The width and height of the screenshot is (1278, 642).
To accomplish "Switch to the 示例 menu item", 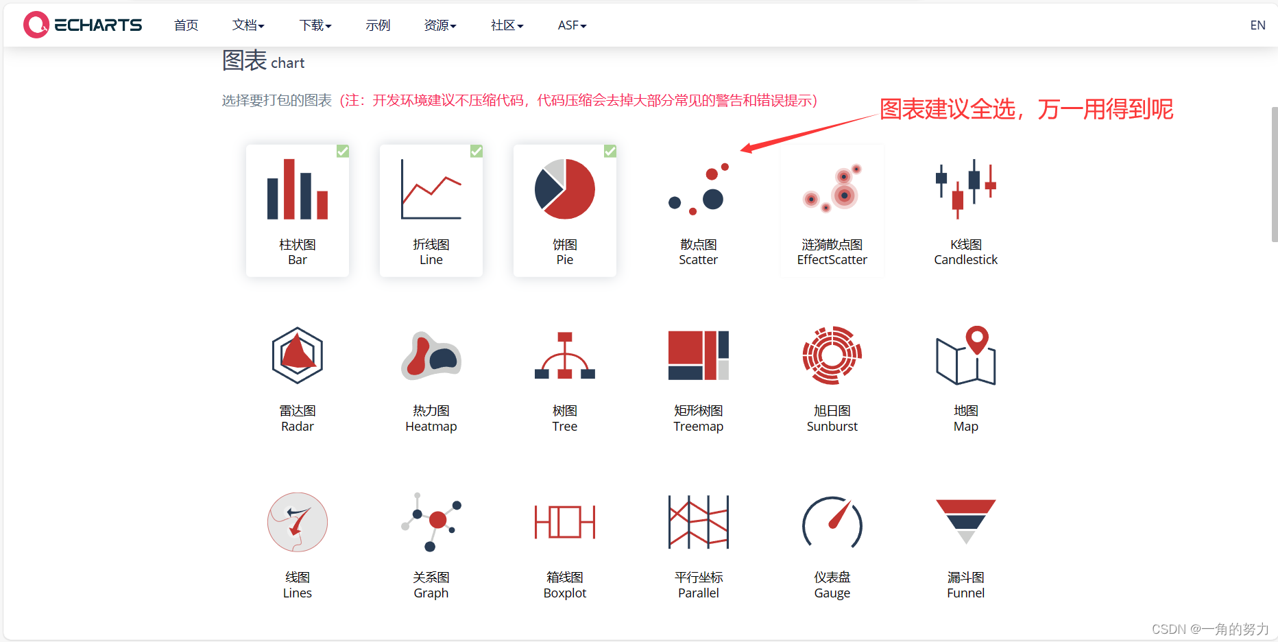I will [x=377, y=25].
